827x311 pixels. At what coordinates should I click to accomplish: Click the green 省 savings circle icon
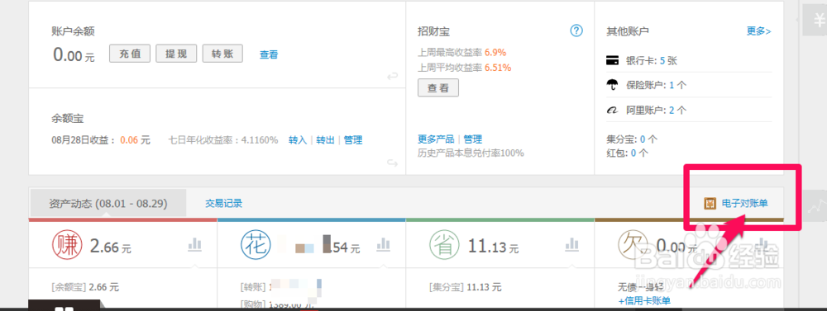click(443, 246)
